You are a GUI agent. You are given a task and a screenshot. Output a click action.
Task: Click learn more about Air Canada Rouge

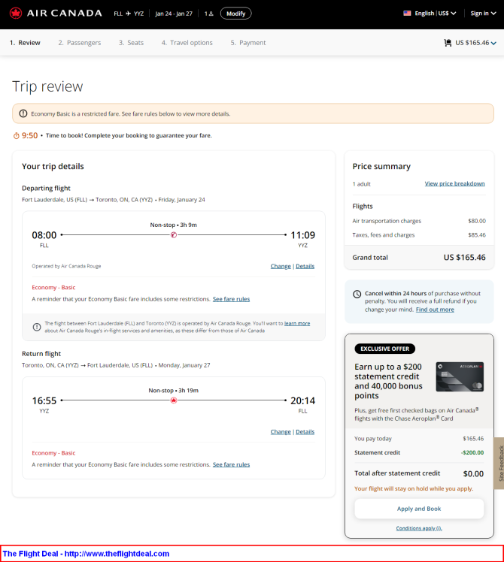(x=297, y=323)
